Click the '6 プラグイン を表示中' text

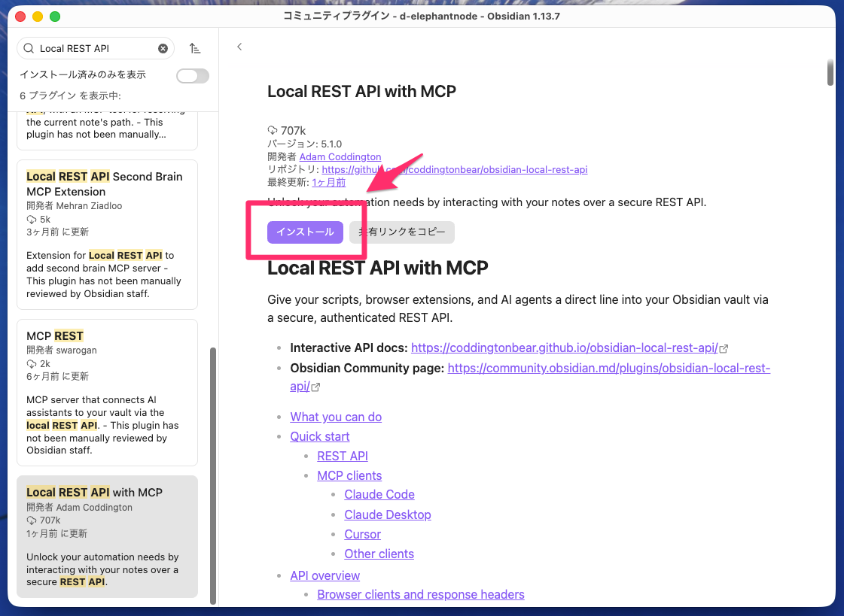pos(71,96)
